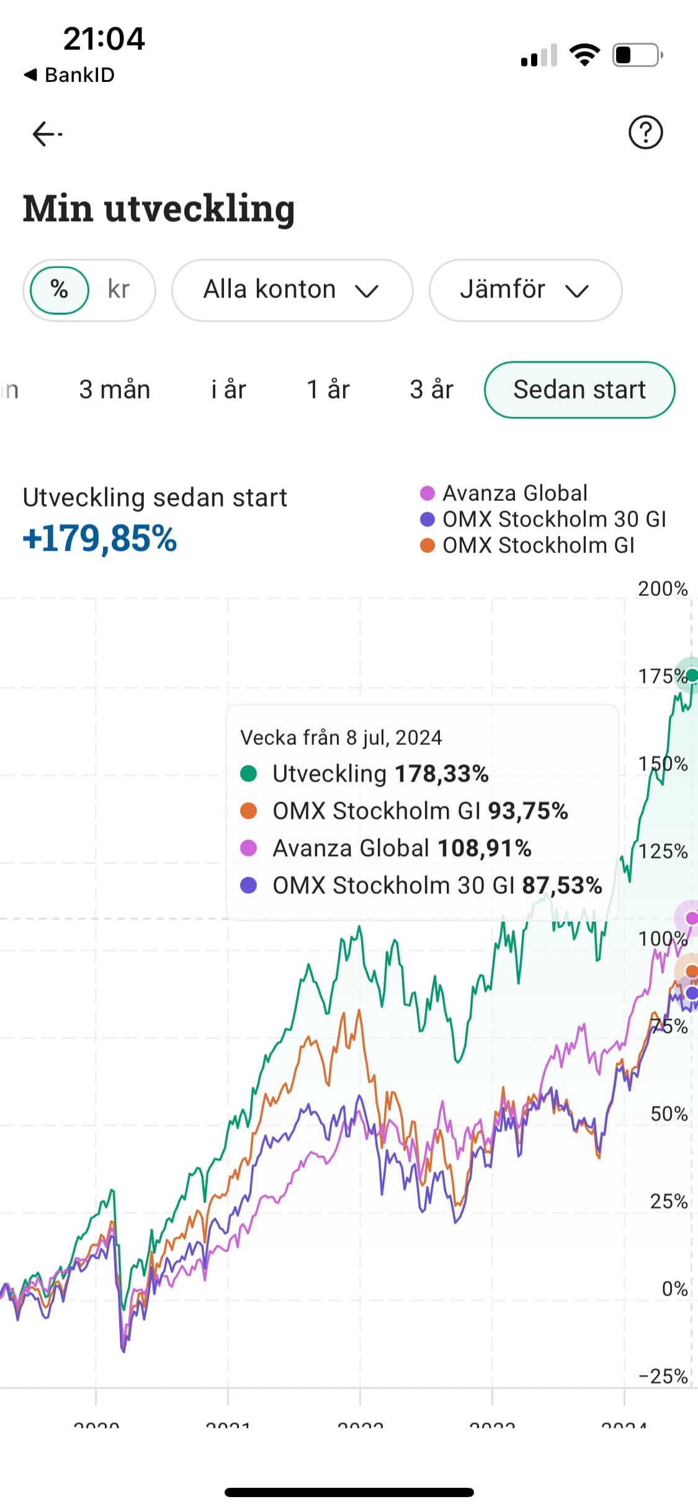The image size is (698, 1512).
Task: Choose the 1 år time range
Action: pyautogui.click(x=328, y=390)
